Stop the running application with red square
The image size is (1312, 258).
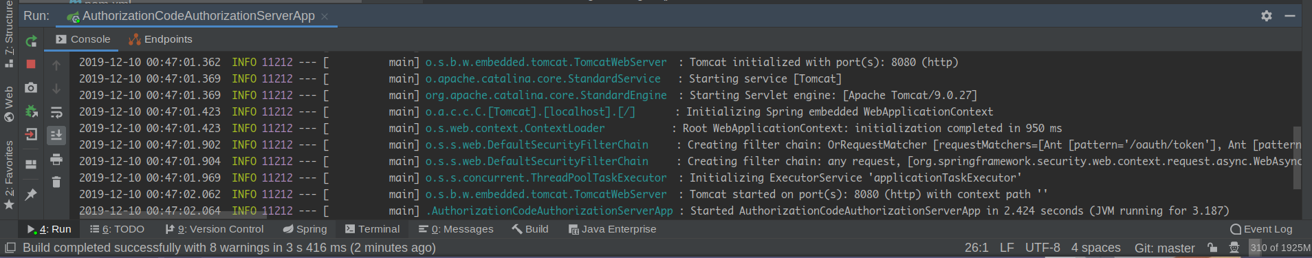[x=31, y=64]
